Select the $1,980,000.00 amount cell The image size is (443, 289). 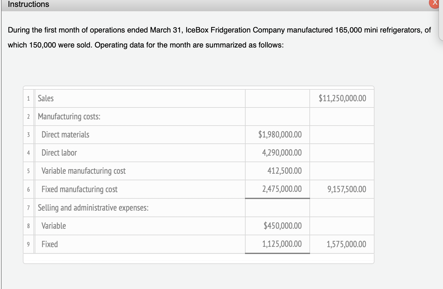pos(277,134)
